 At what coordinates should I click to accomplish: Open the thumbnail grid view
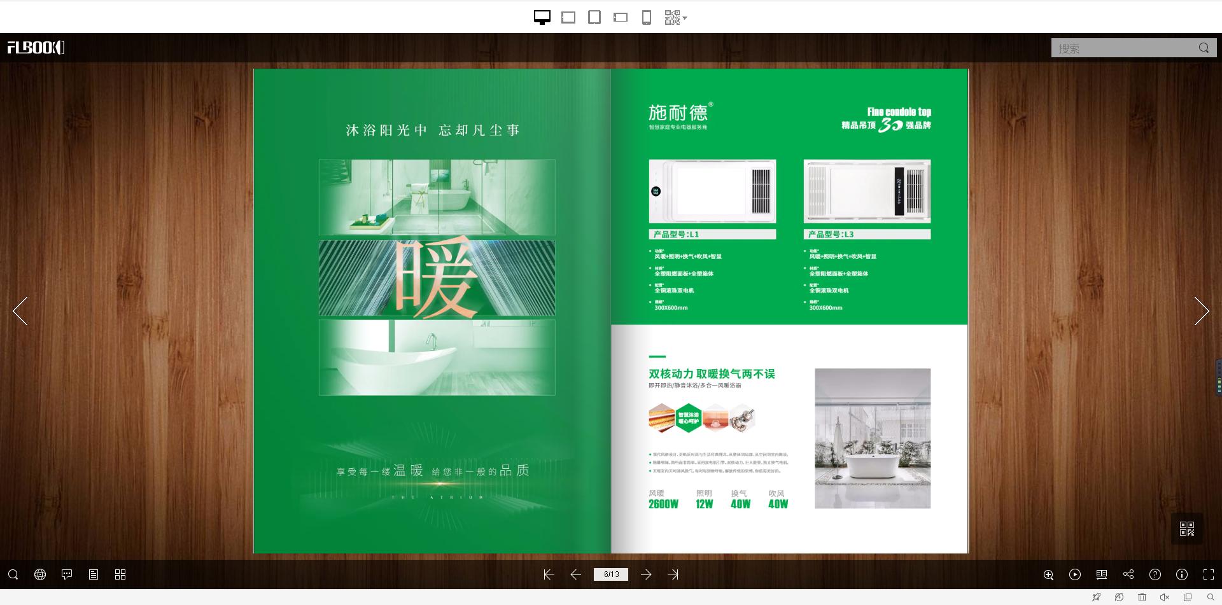pyautogui.click(x=120, y=574)
